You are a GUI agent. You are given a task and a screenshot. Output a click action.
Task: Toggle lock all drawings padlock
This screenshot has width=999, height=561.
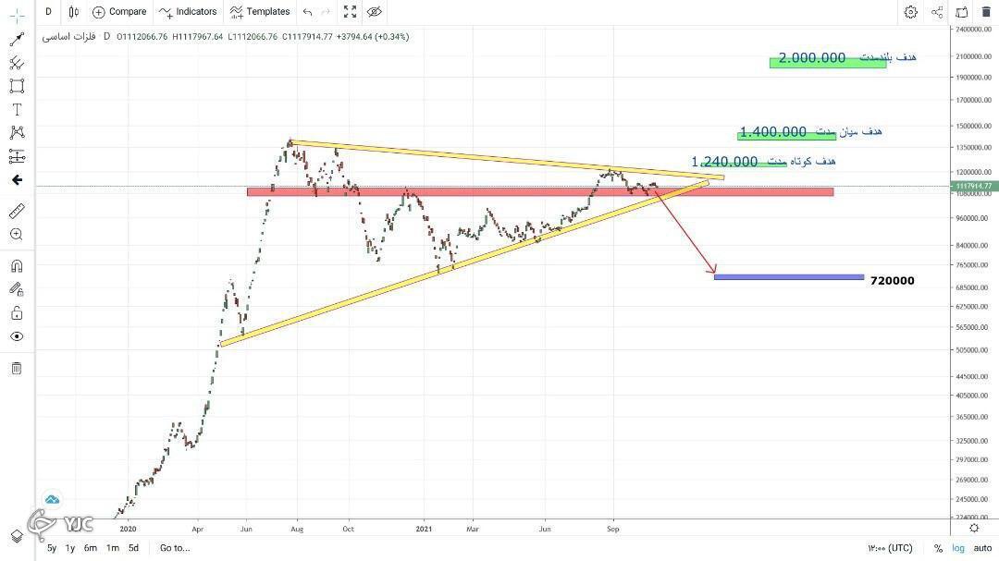17,312
